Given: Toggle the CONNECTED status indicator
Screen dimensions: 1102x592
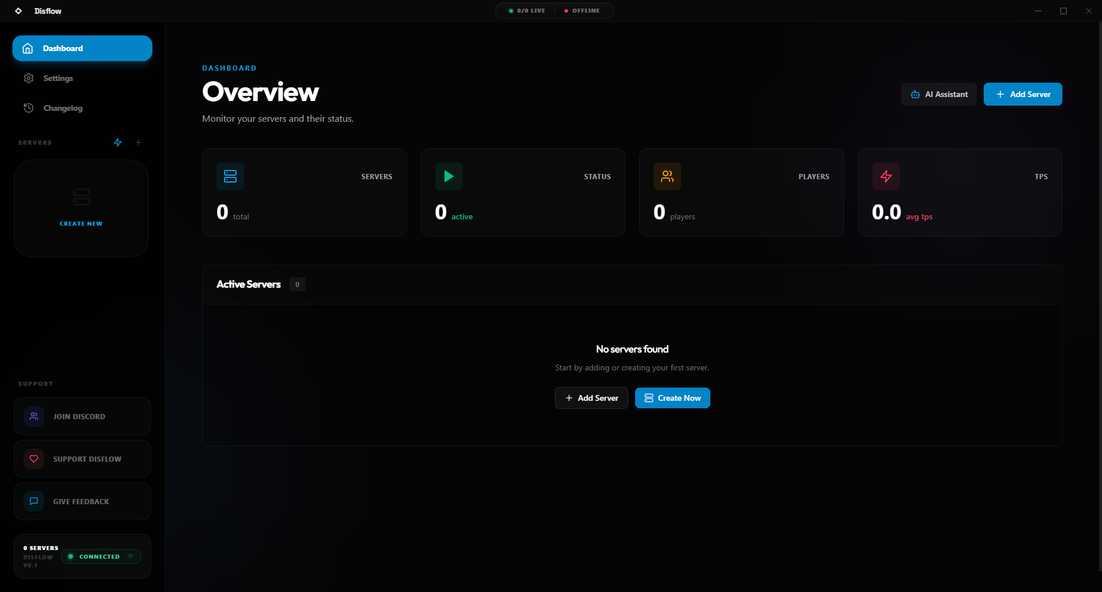Looking at the screenshot, I should point(100,556).
